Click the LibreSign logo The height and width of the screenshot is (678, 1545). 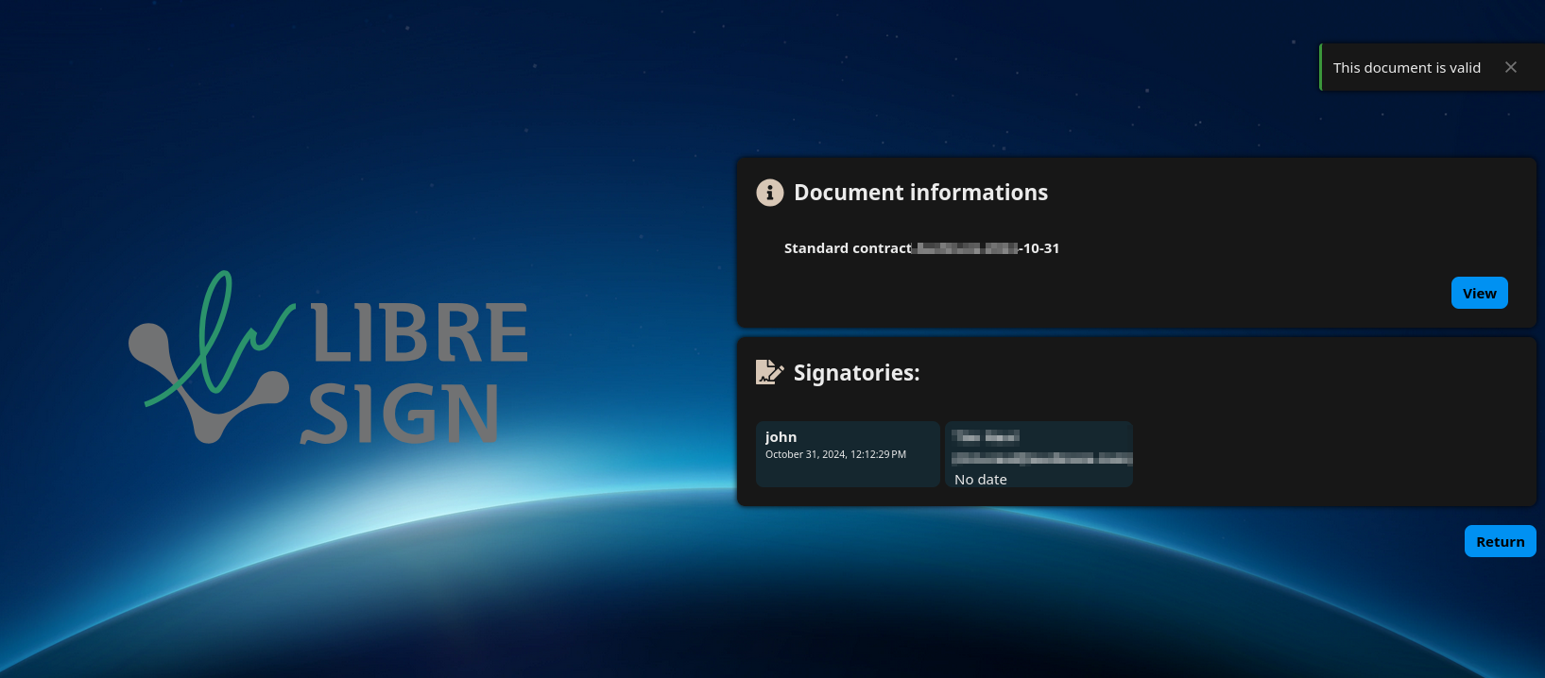click(x=328, y=358)
